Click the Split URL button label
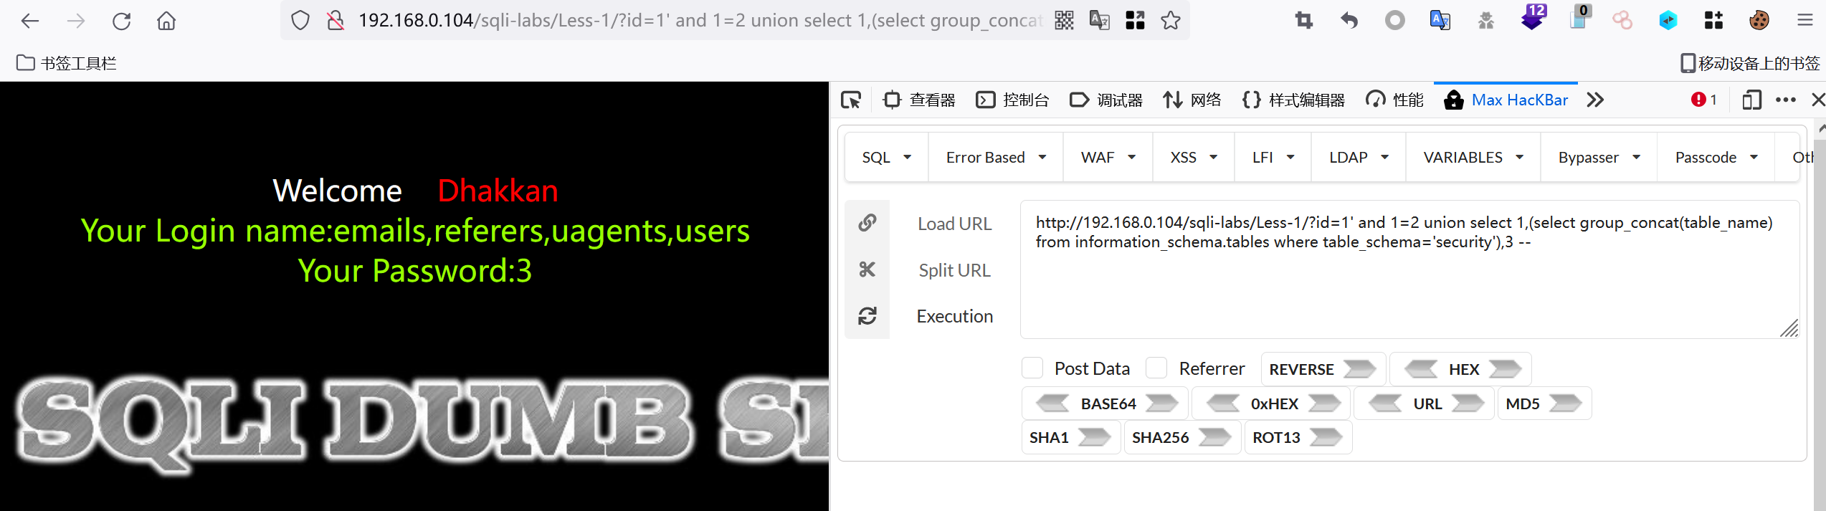The height and width of the screenshot is (511, 1826). coord(955,270)
